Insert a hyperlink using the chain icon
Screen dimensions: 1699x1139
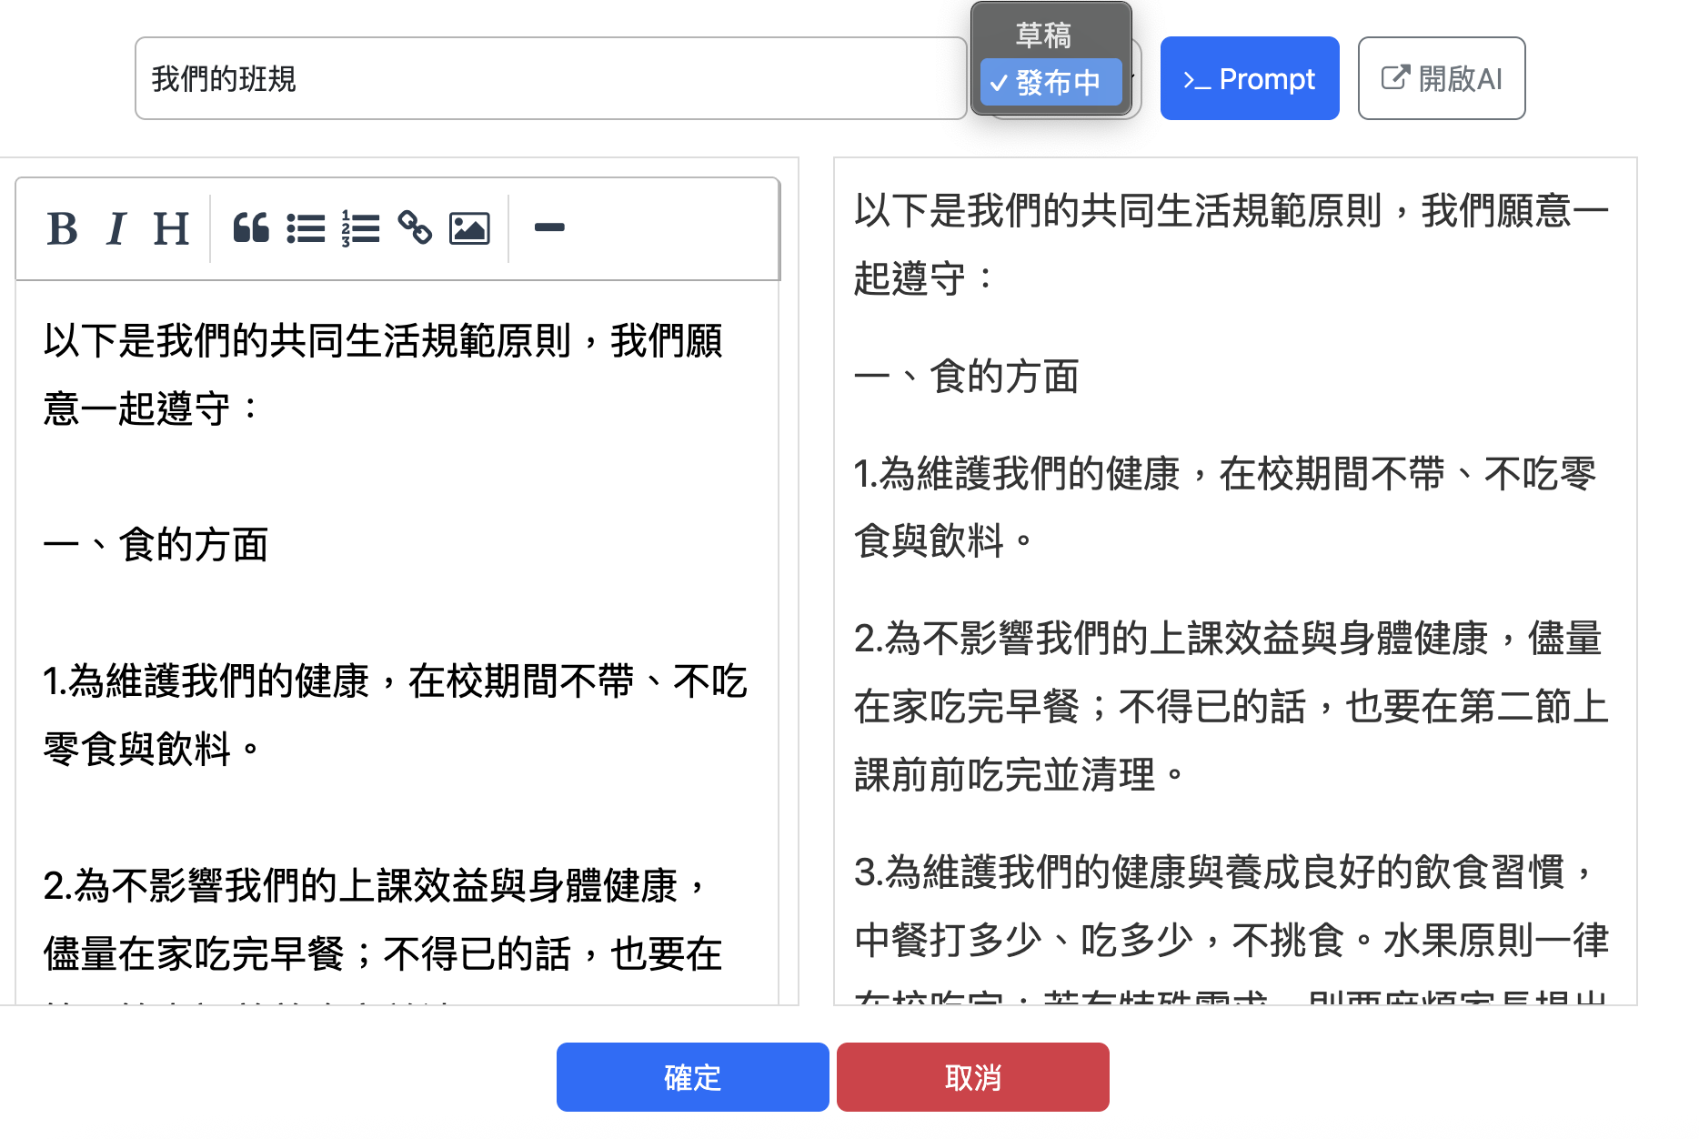[x=415, y=228]
